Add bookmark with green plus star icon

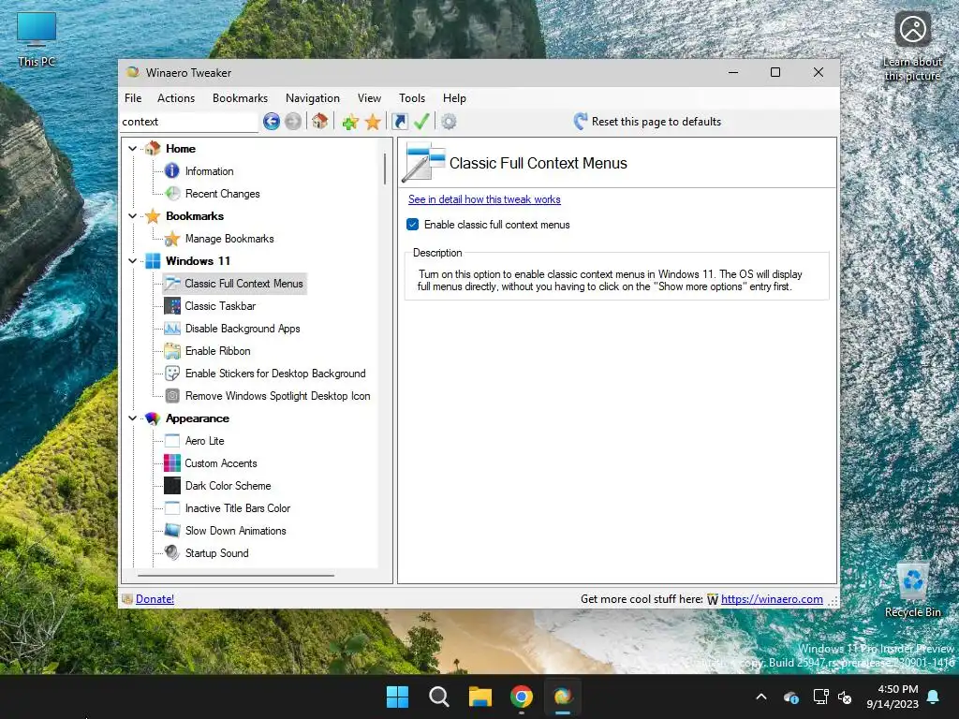(350, 122)
